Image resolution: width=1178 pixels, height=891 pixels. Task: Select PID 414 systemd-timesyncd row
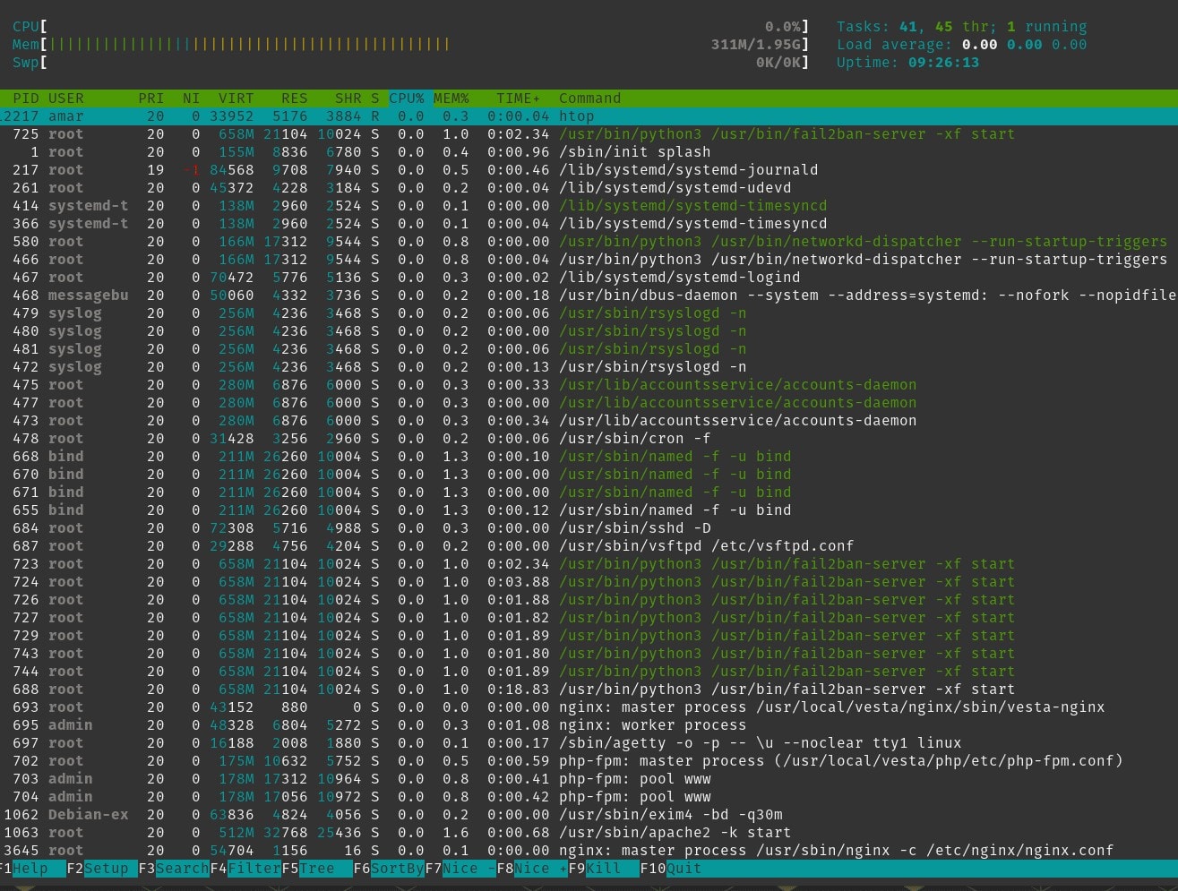[x=589, y=206]
